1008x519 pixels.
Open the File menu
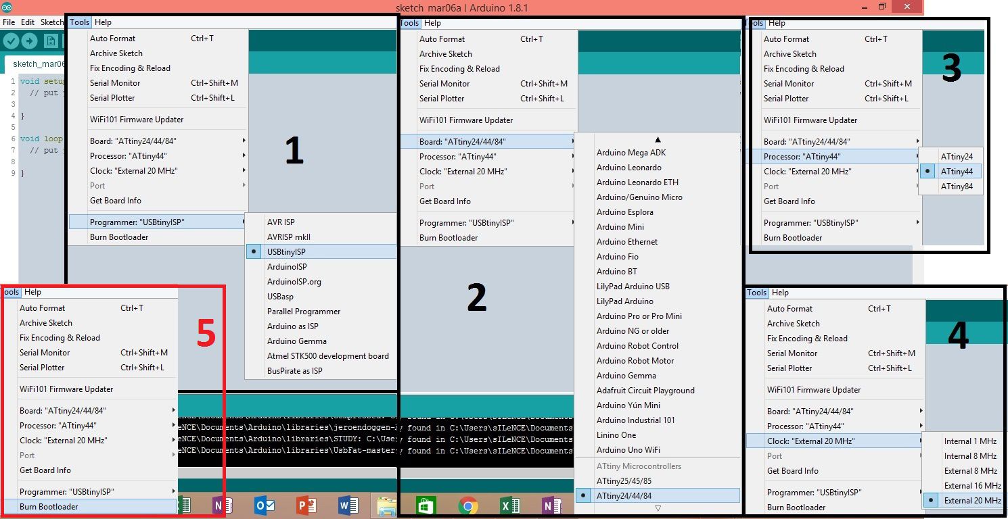point(9,22)
